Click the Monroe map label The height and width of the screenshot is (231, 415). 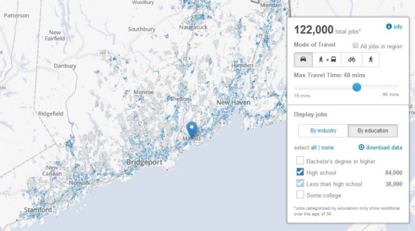(144, 92)
